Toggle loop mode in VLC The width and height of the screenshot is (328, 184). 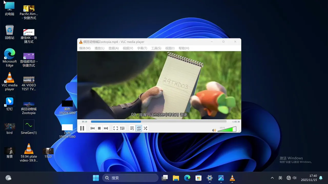point(139,128)
